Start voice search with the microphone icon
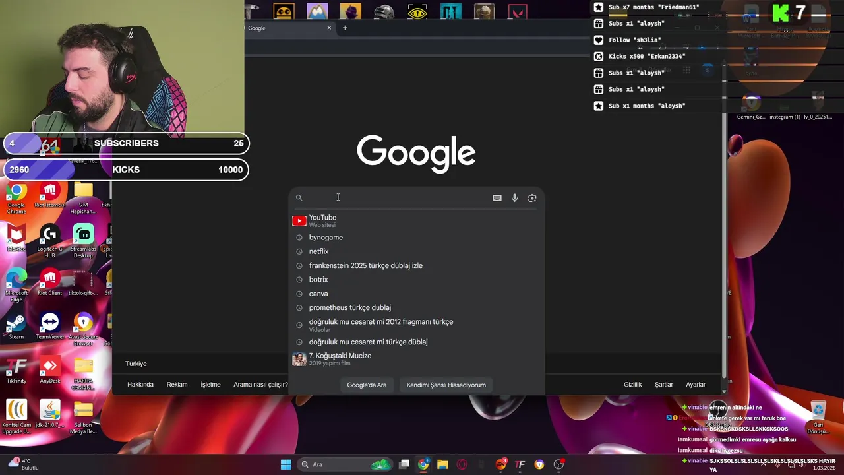 pyautogui.click(x=514, y=198)
